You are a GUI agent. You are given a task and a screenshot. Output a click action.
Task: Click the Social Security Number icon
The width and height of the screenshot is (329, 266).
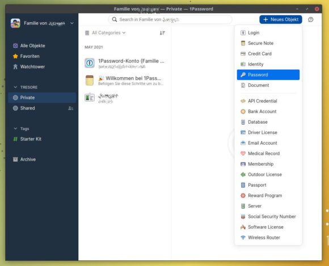(x=243, y=217)
